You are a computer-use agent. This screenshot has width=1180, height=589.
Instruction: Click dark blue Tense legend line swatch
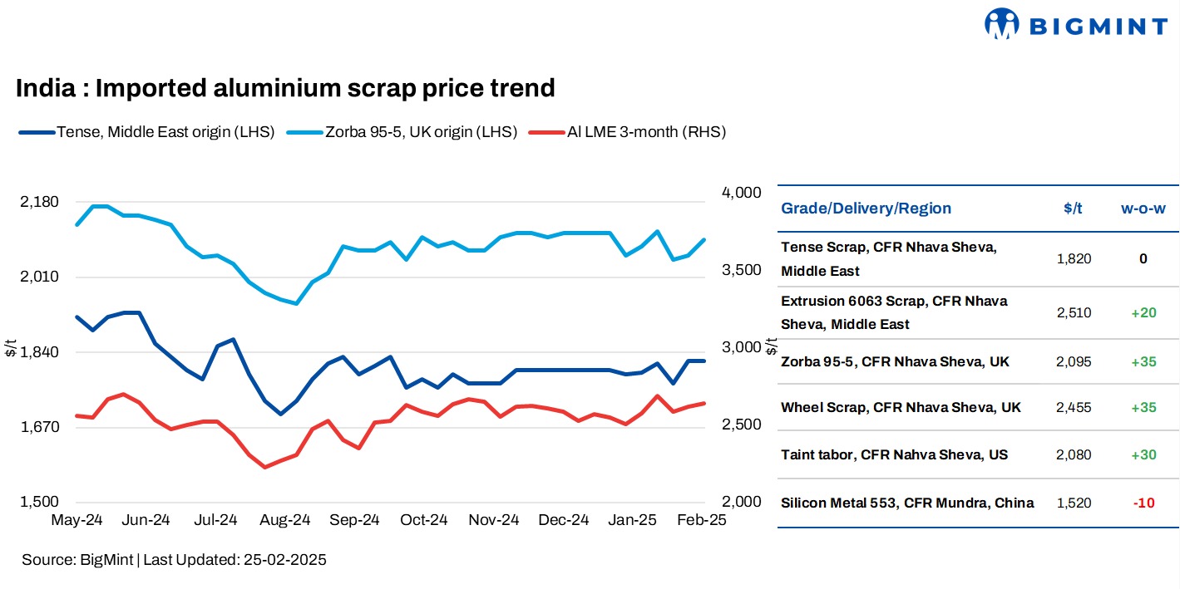[x=35, y=131]
